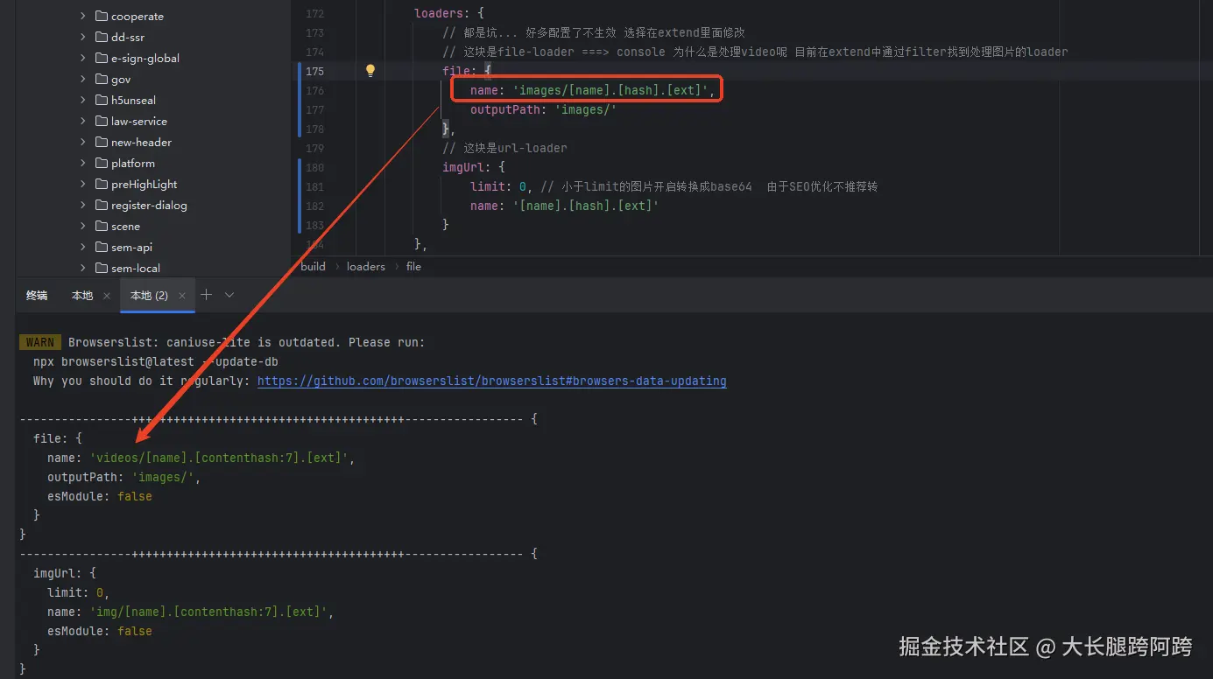Screen dimensions: 1213x679
Task: Expand the gov folder chevron
Action: (83, 79)
